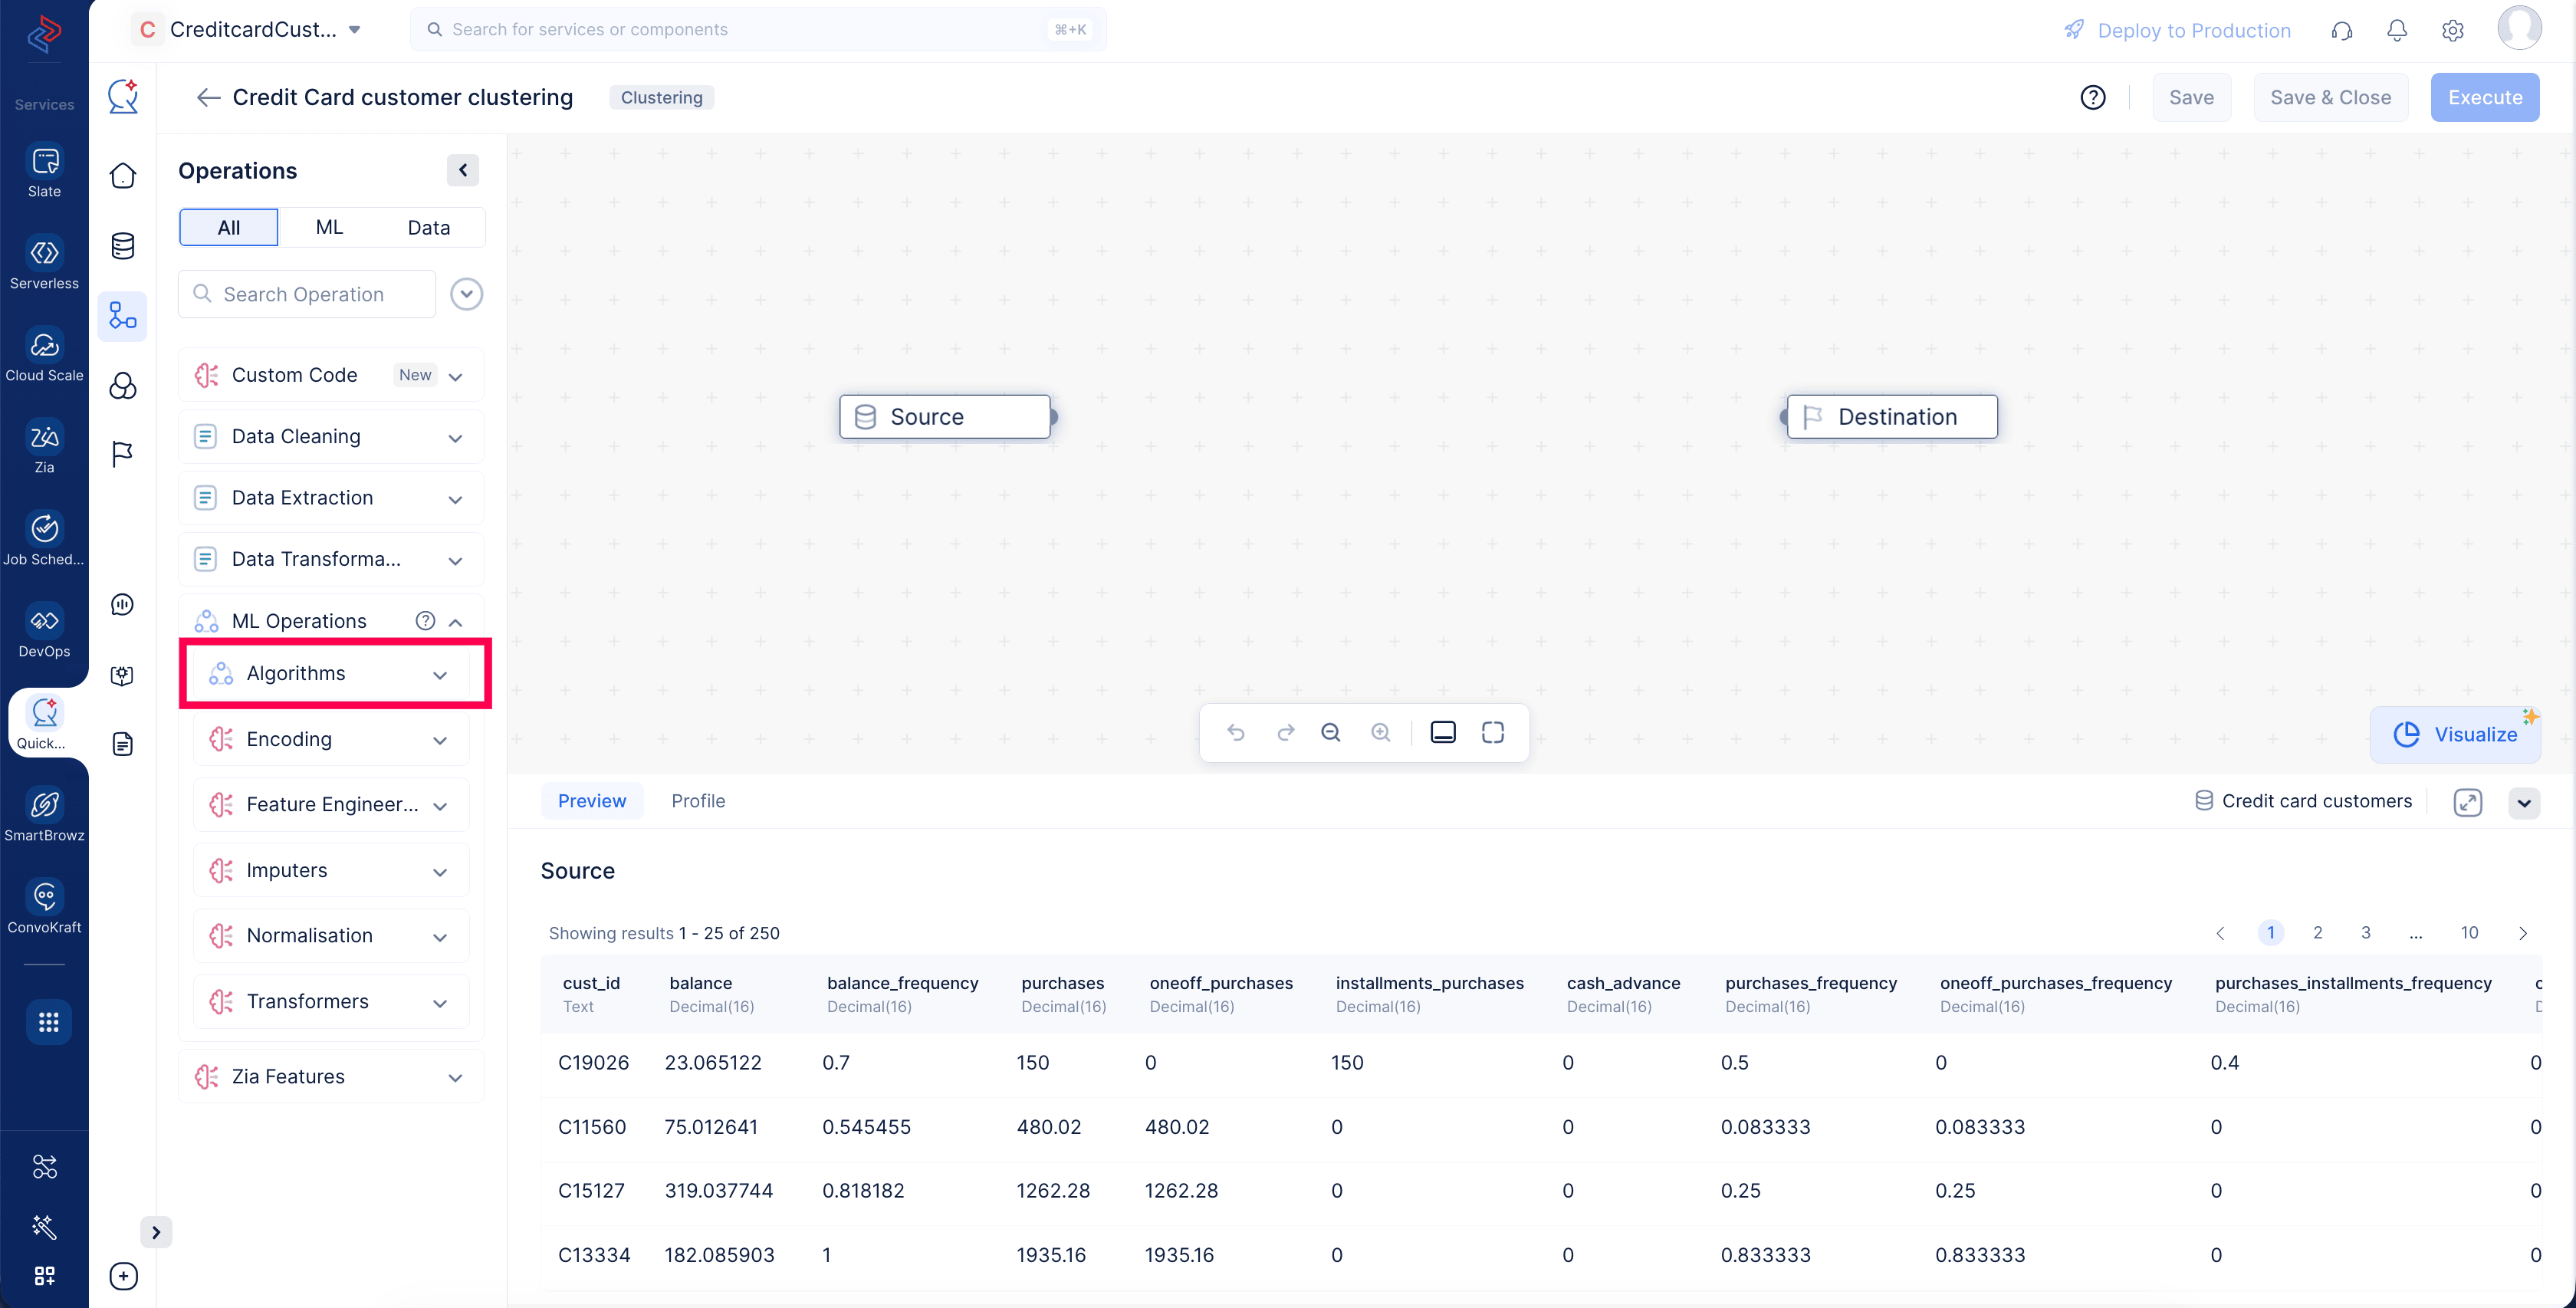Open the help question mark icon
This screenshot has height=1308, width=2576.
tap(2093, 97)
